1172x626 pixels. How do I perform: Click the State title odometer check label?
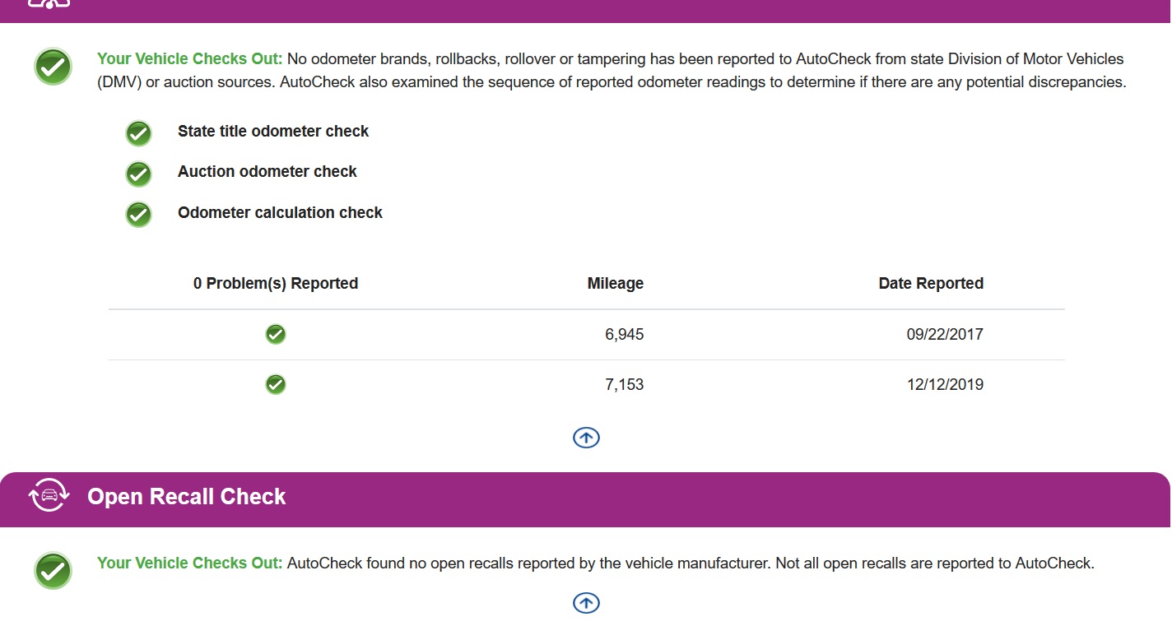(x=273, y=132)
